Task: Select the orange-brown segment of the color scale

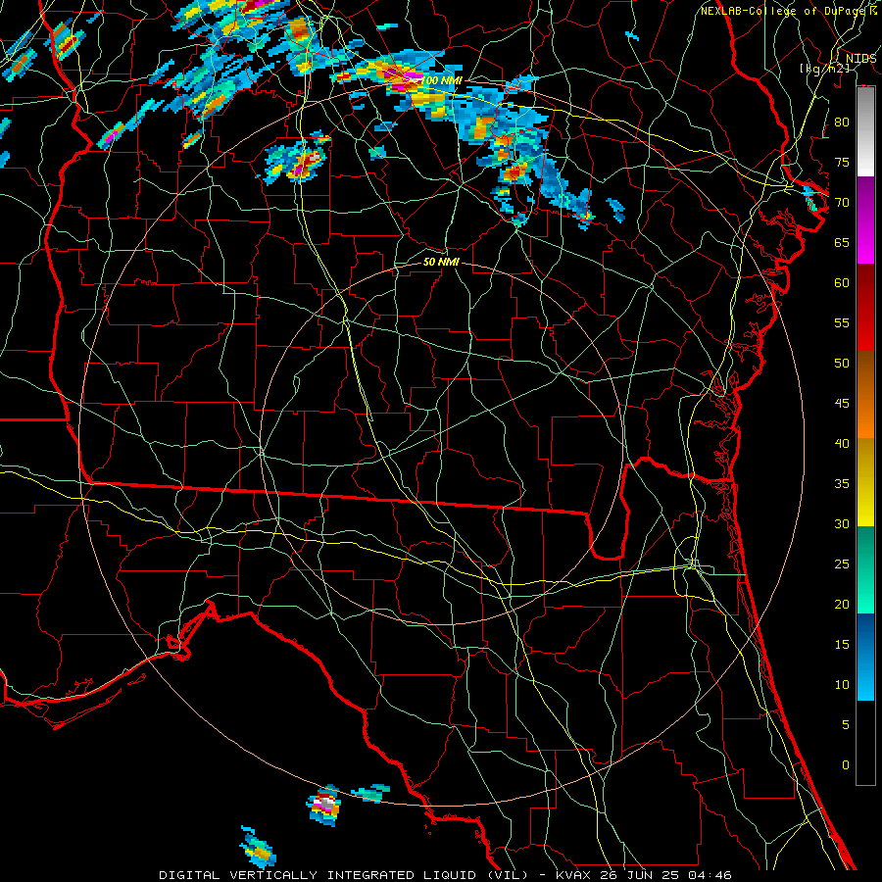Action: click(865, 394)
